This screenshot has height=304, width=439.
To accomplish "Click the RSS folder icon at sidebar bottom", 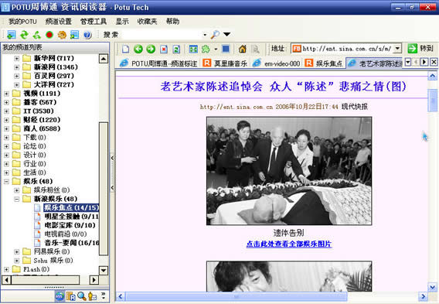I will (x=71, y=296).
